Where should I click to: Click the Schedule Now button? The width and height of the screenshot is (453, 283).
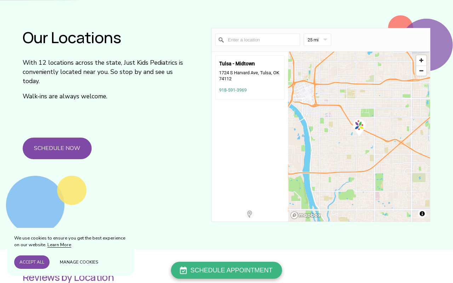[x=57, y=148]
